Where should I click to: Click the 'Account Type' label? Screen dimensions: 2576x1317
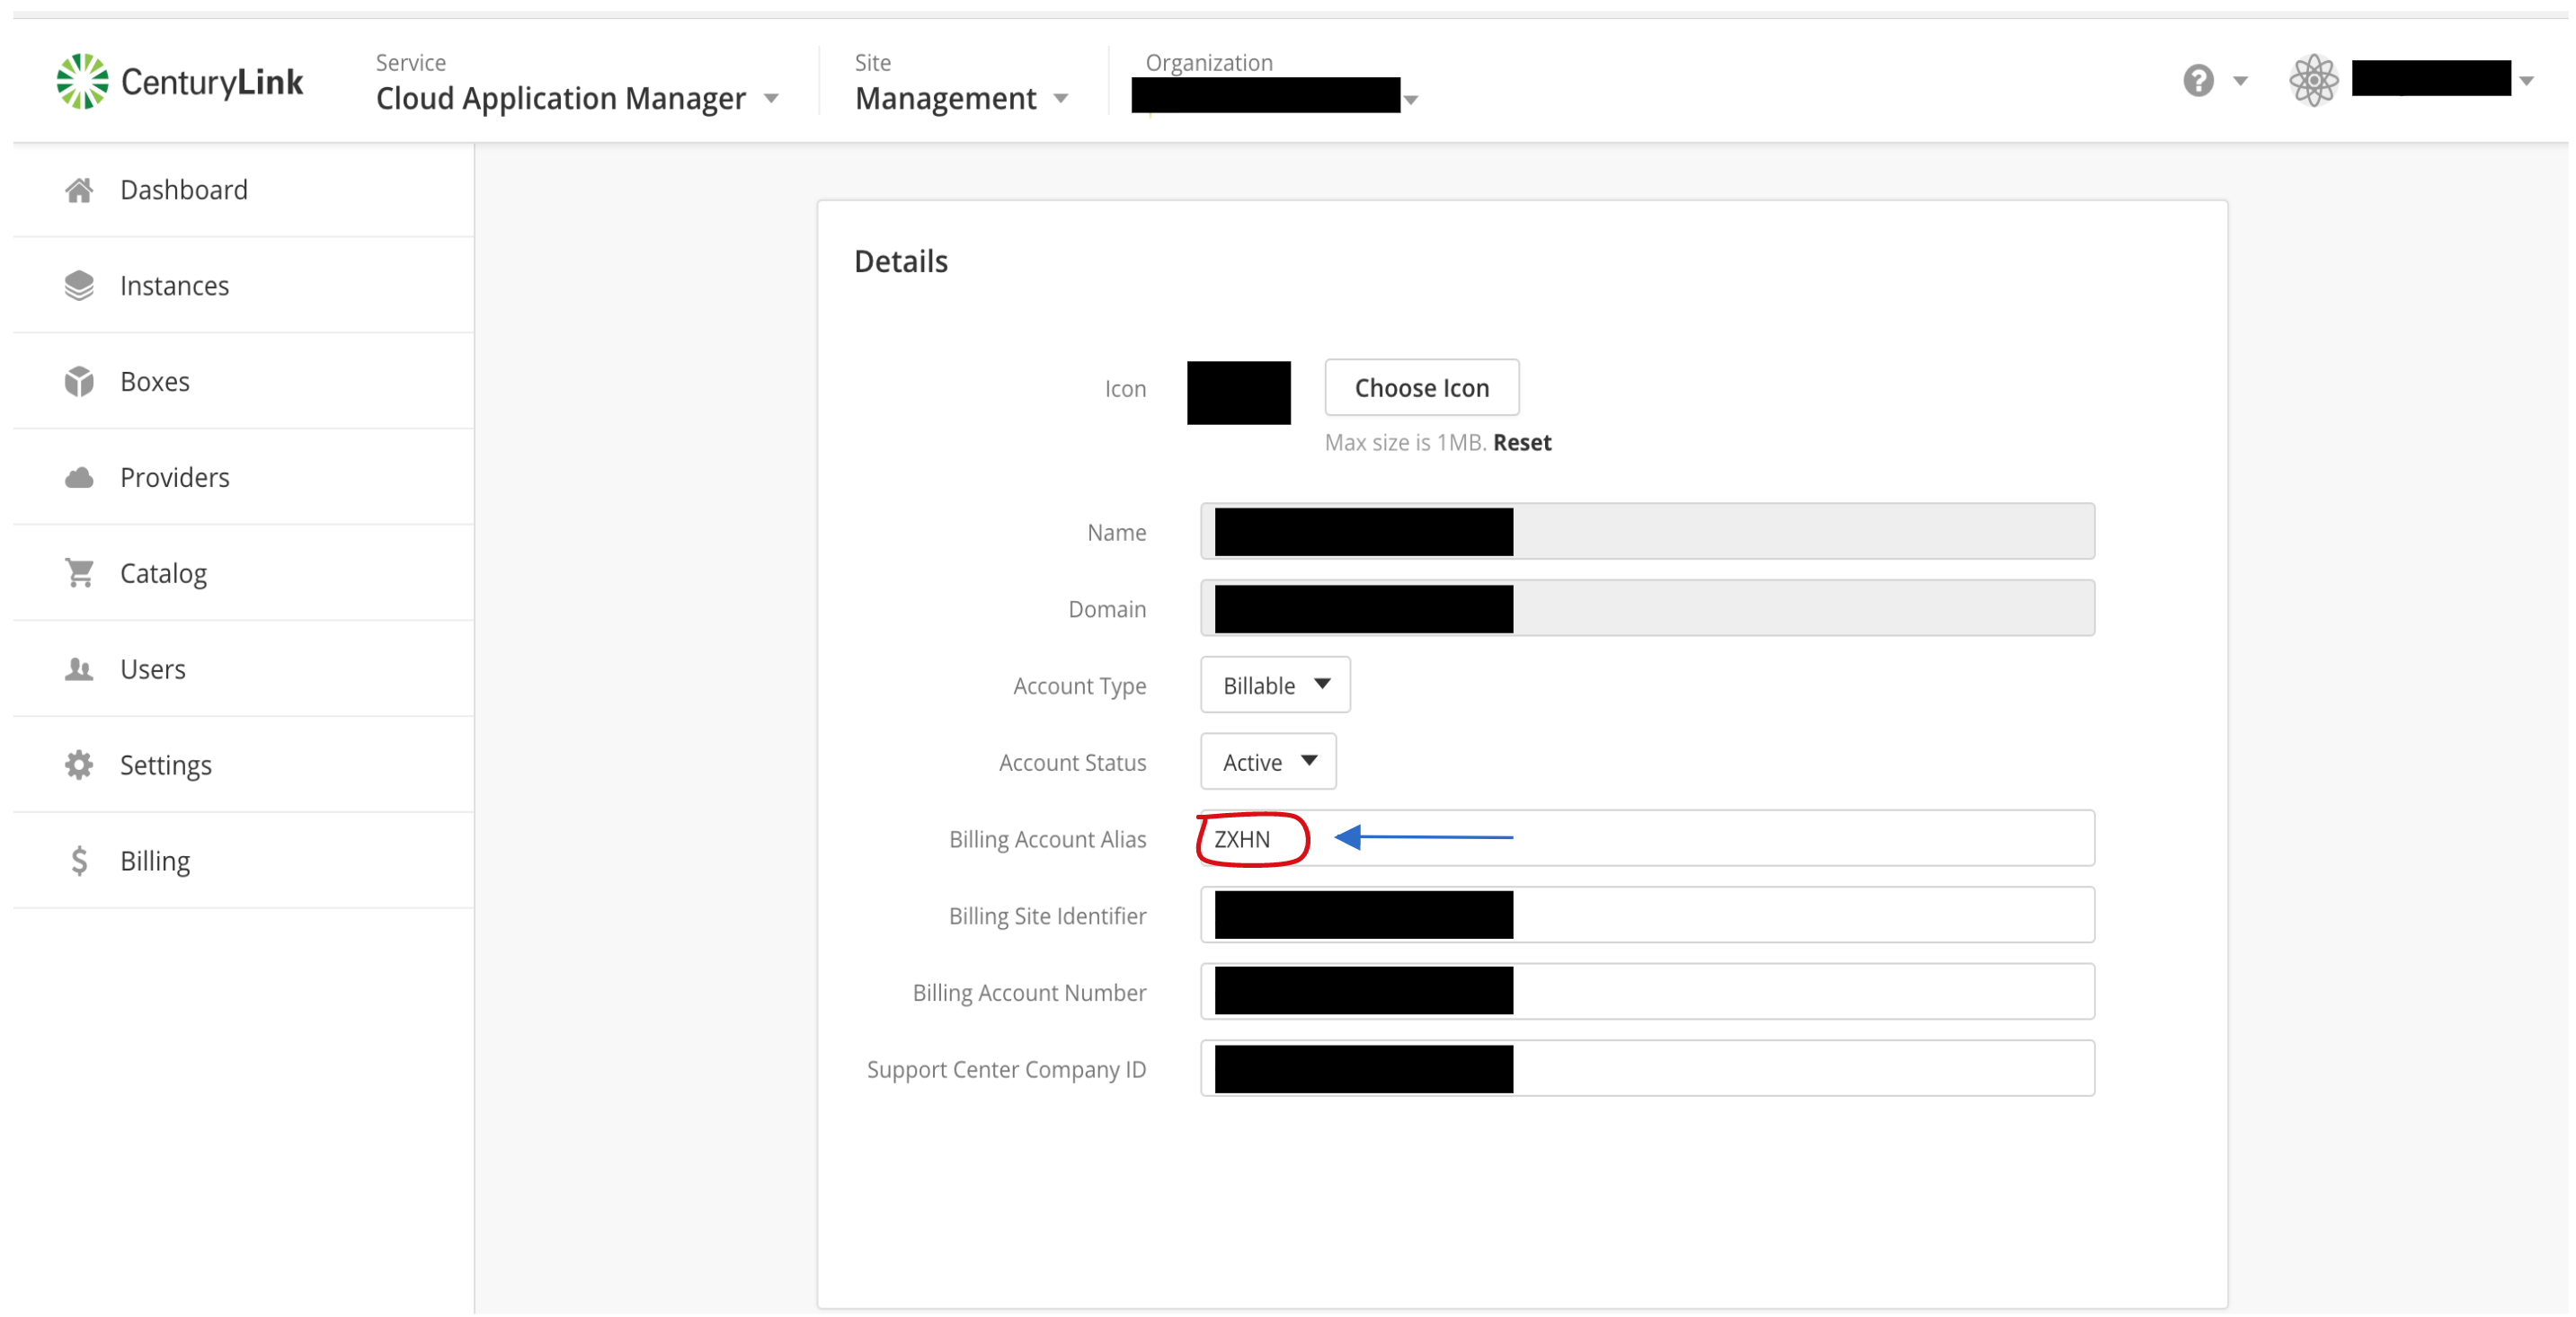point(1079,686)
